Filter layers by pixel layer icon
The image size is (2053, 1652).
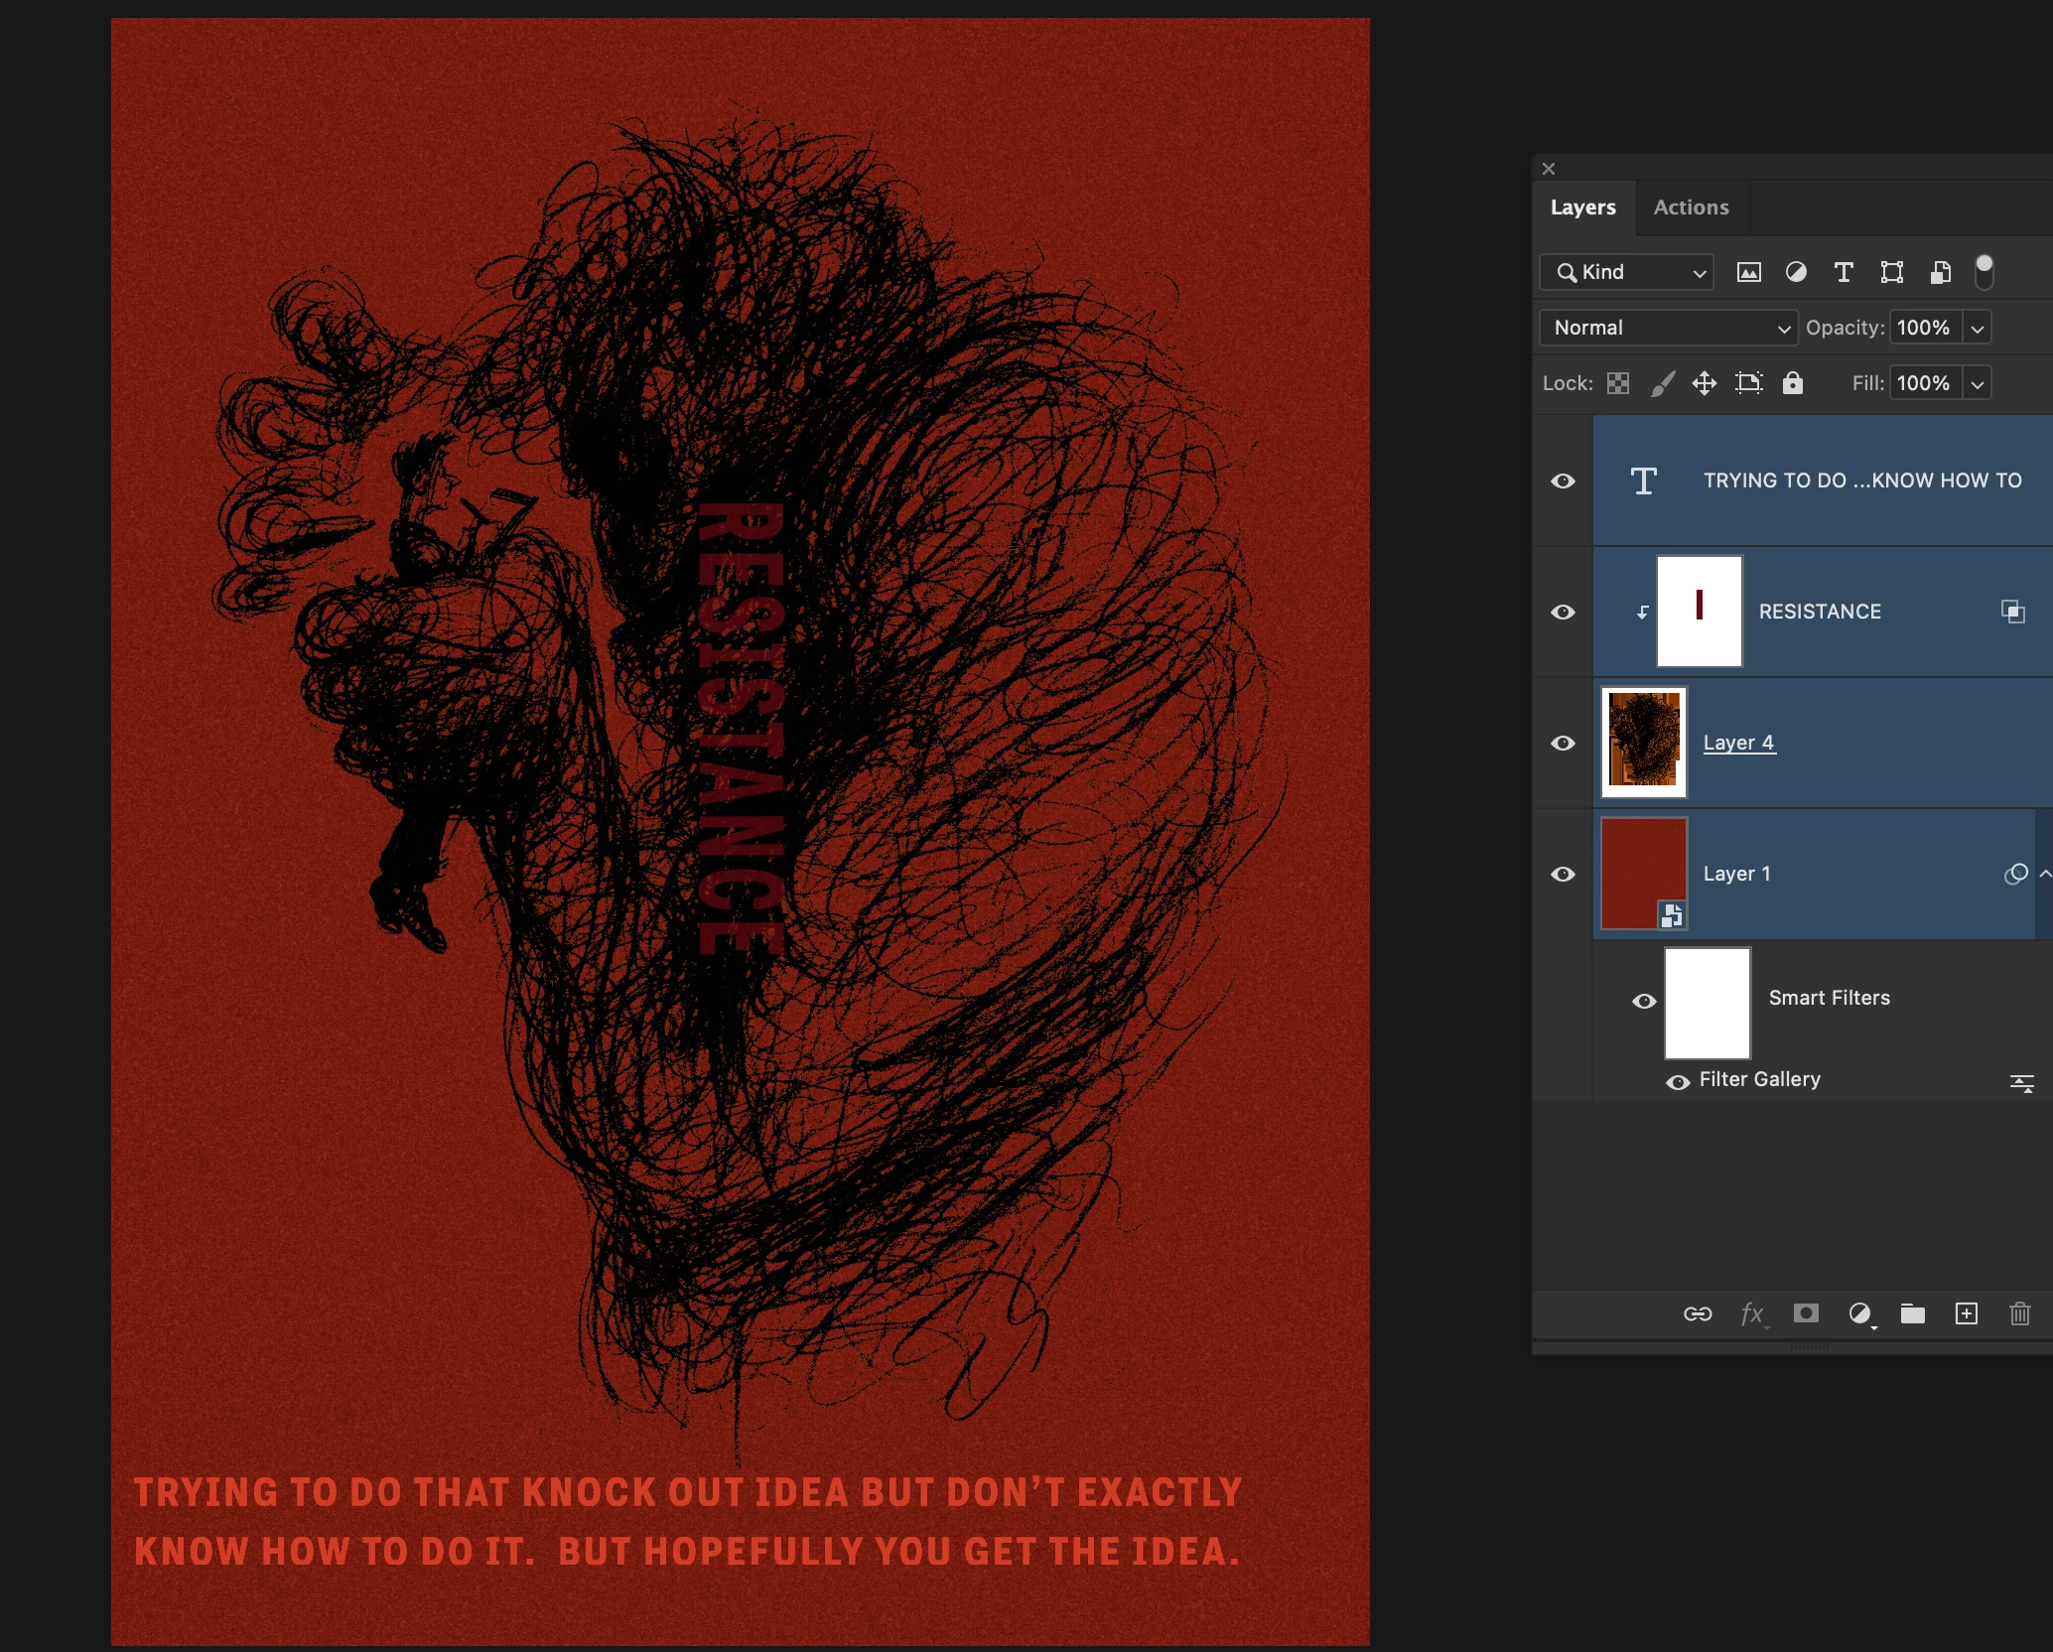1748,272
